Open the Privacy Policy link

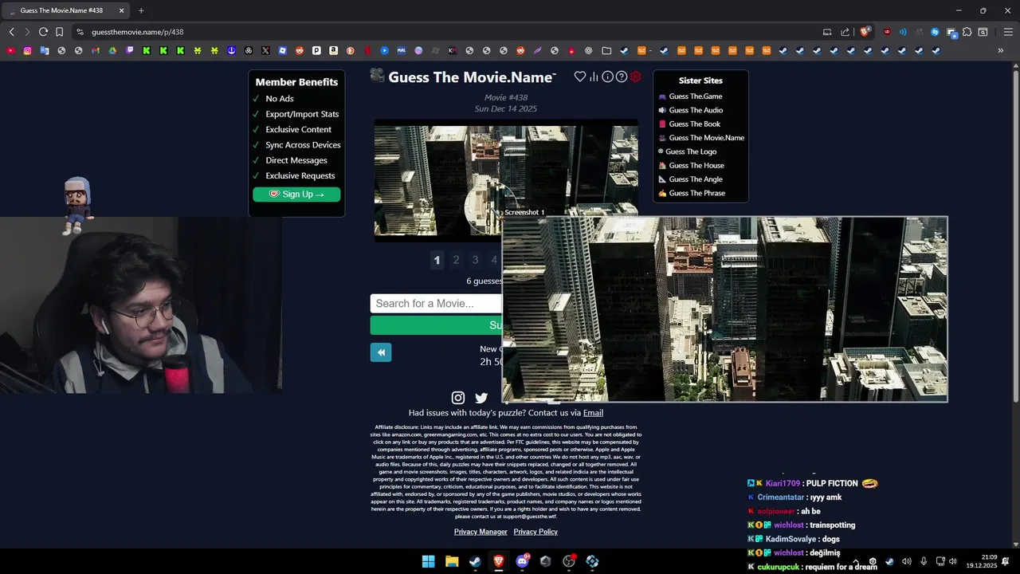pyautogui.click(x=535, y=532)
